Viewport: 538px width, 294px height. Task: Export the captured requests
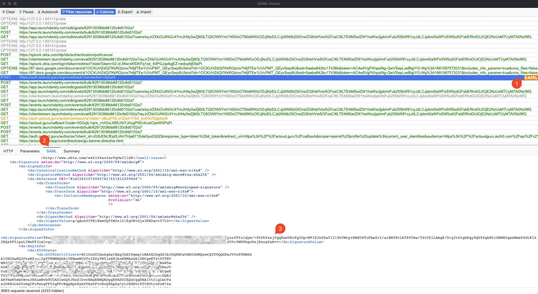click(125, 12)
